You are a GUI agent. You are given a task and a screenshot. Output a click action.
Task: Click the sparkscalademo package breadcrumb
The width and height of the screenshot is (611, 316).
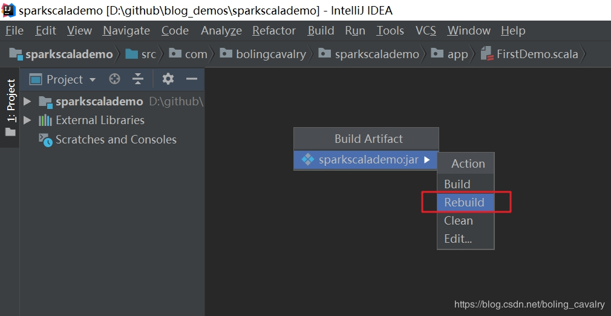tap(368, 54)
